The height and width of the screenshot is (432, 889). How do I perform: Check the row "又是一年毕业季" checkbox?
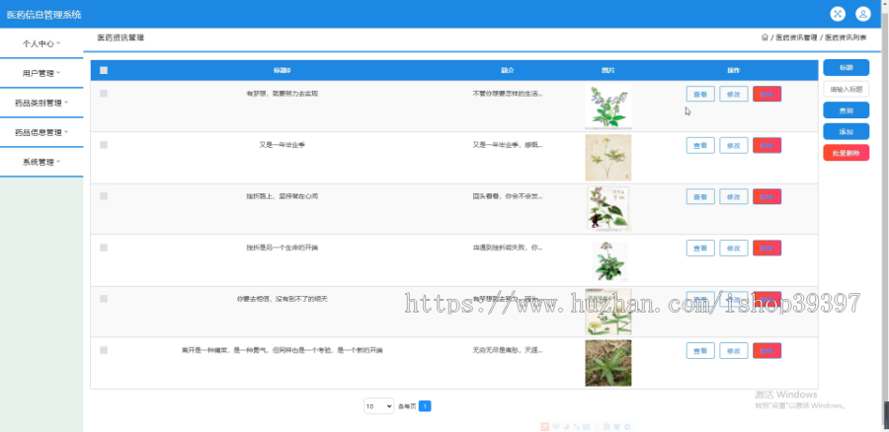click(104, 145)
